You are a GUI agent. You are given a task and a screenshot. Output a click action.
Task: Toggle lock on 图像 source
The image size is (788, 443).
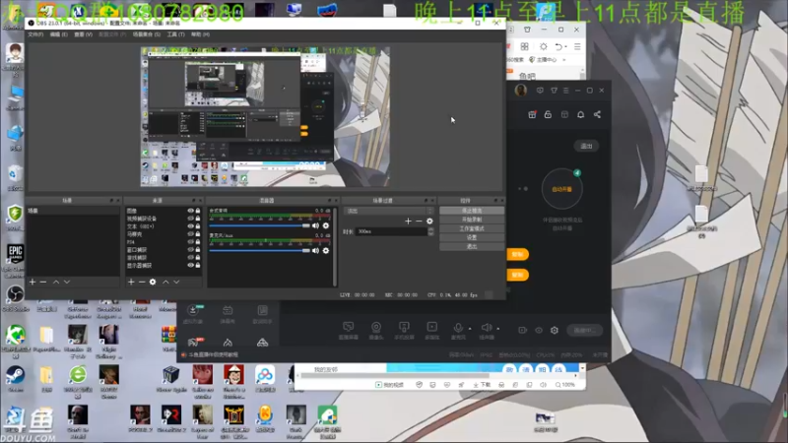click(198, 211)
